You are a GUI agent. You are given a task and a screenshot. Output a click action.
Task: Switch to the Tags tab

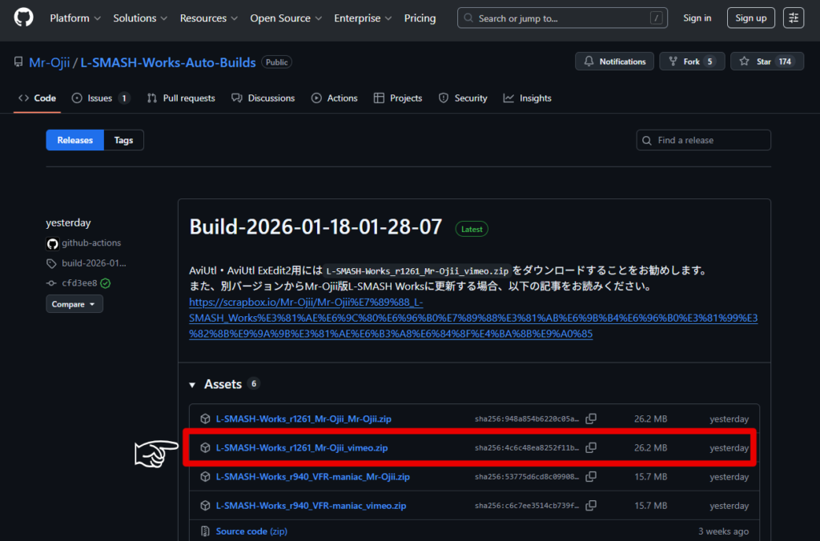[123, 140]
